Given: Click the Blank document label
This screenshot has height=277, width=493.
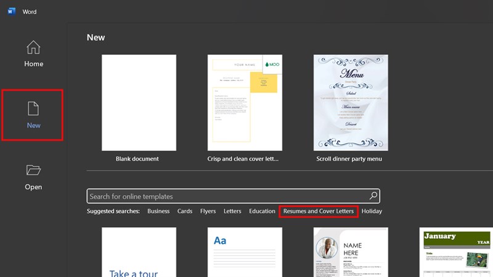Looking at the screenshot, I should tap(137, 159).
